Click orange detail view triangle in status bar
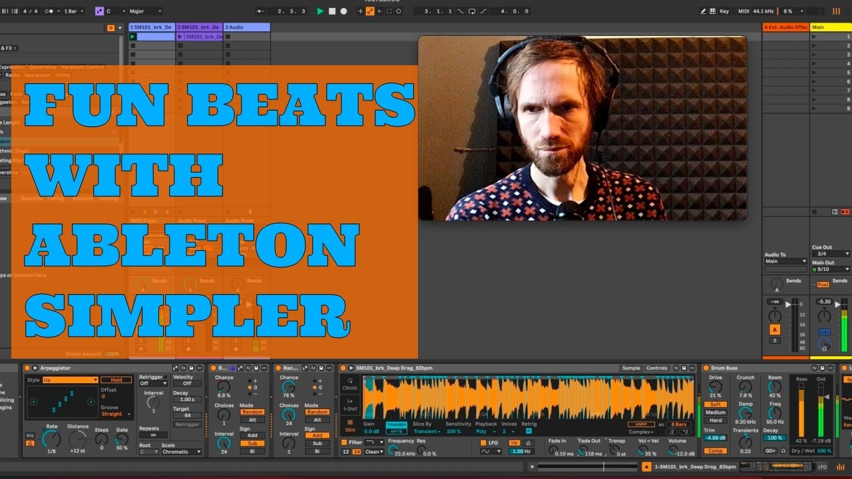Screen dimensions: 852x479 [646, 467]
